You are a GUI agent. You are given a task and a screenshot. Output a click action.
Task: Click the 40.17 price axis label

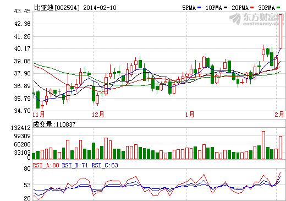point(23,49)
